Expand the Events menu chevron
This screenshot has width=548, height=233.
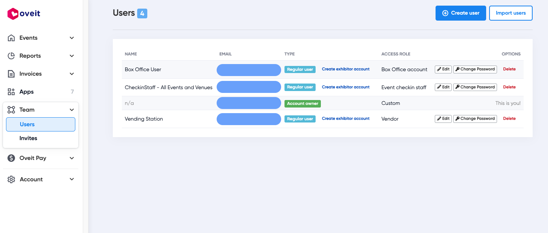[x=72, y=38]
